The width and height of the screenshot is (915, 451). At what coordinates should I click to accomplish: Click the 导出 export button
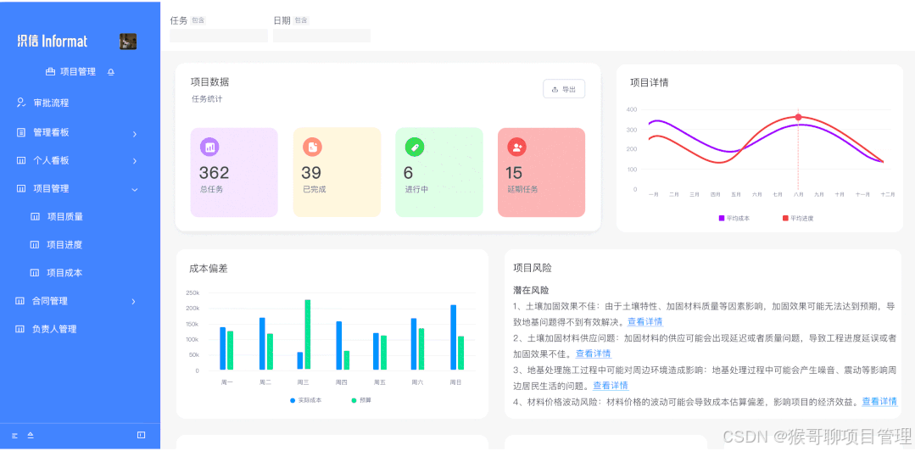coord(564,89)
